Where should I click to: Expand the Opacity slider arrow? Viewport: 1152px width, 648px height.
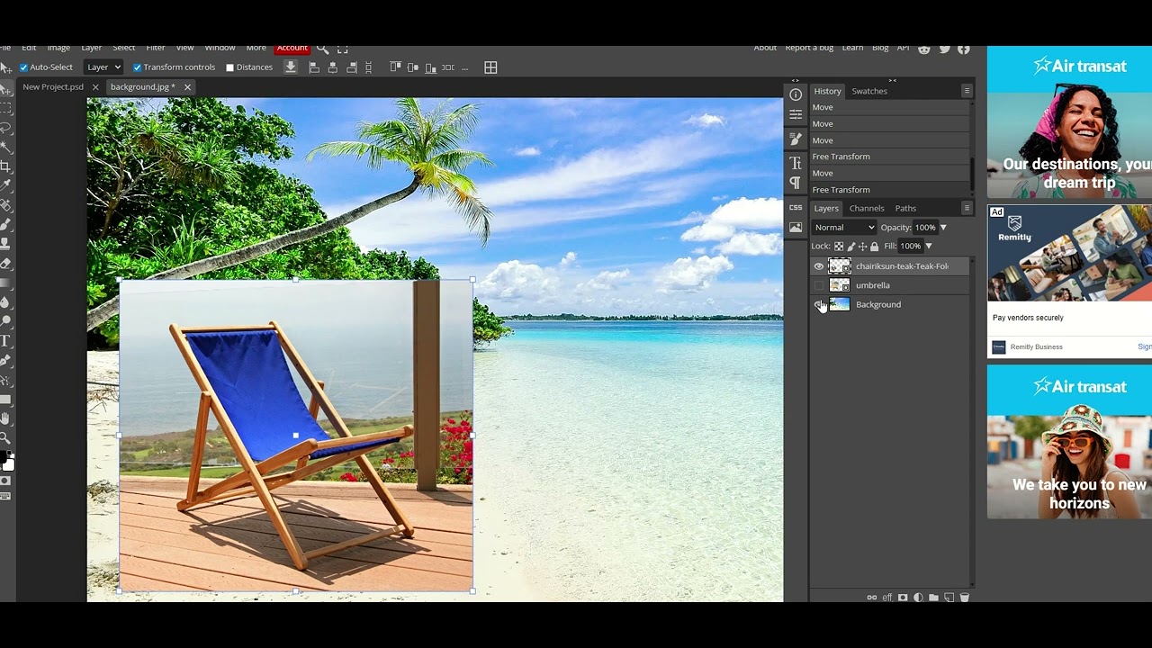pos(943,228)
